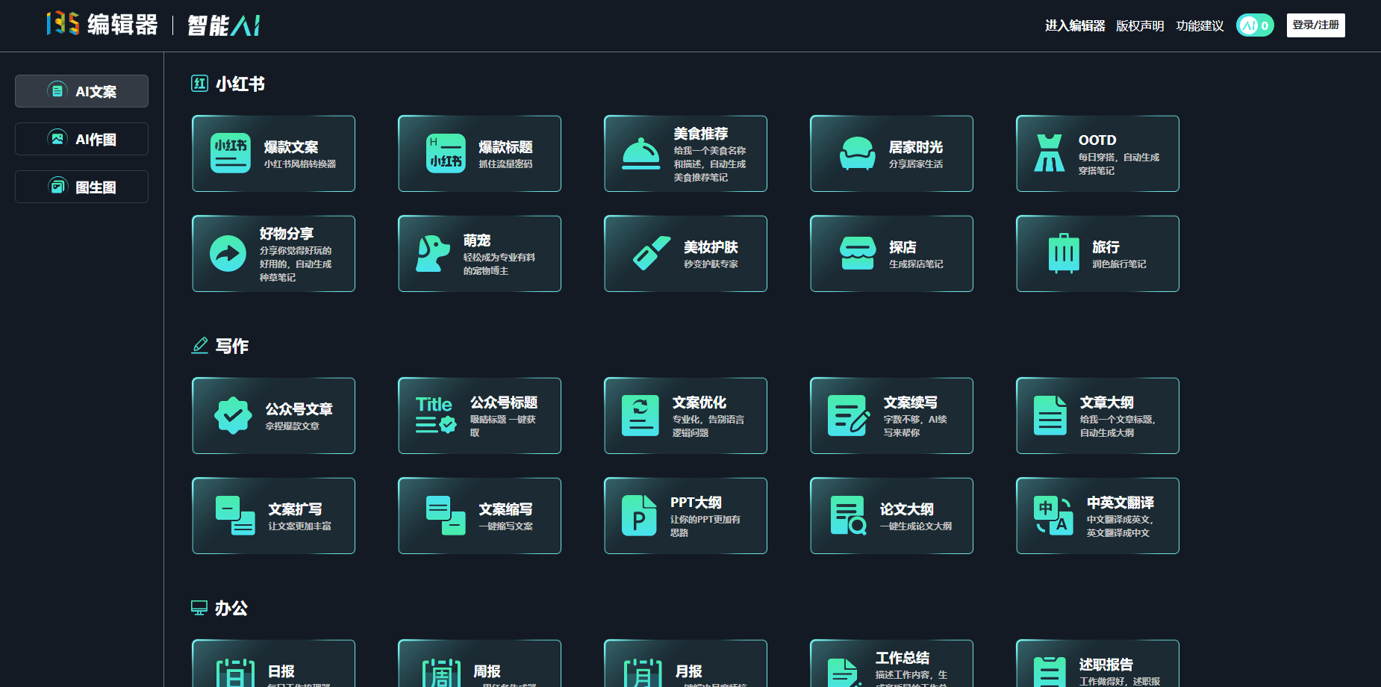
Task: Open the 进入编辑器 link
Action: point(1074,26)
